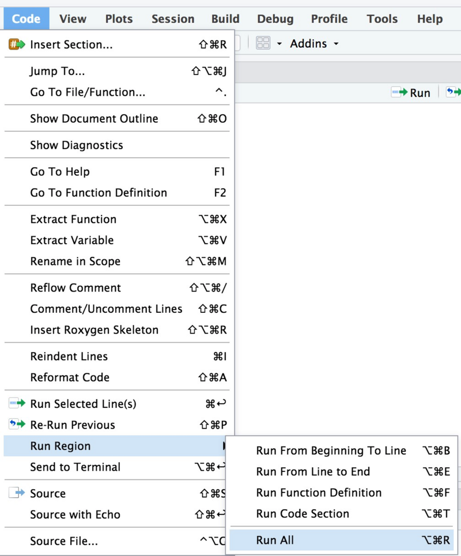Select Reformat Code
This screenshot has width=461, height=556.
(70, 377)
